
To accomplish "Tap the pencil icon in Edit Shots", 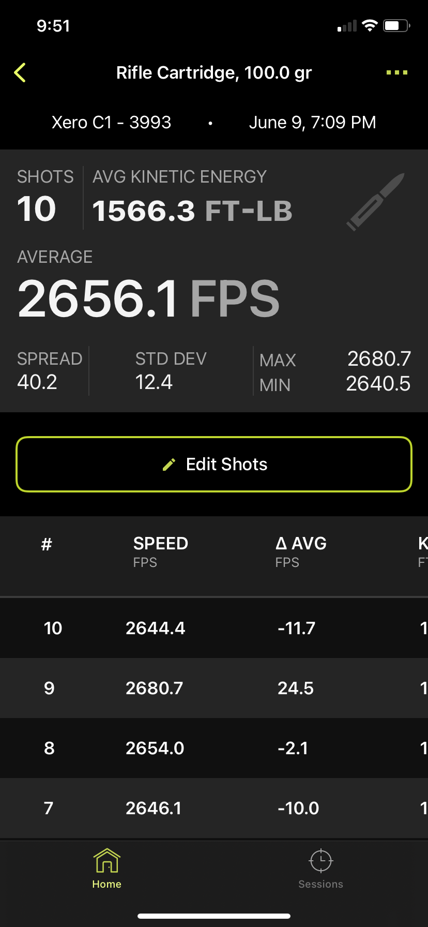I will tap(169, 465).
